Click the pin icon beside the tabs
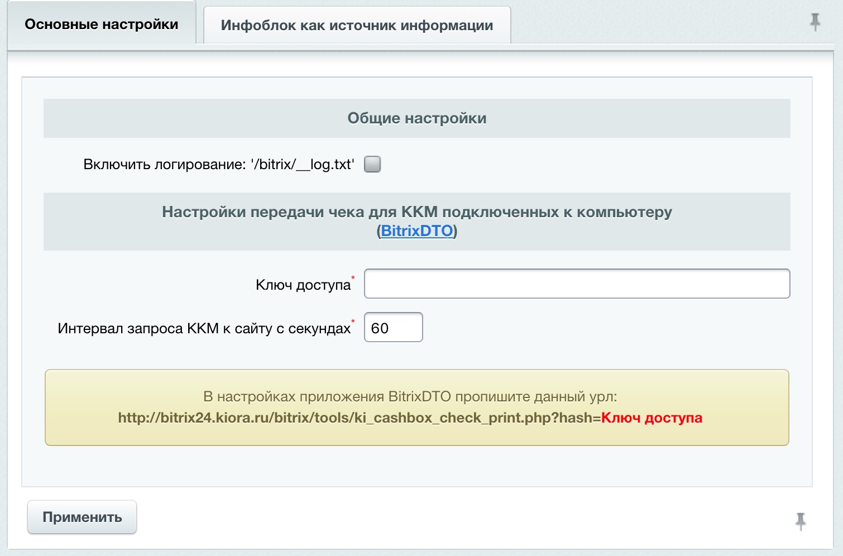The height and width of the screenshot is (556, 843). (815, 22)
